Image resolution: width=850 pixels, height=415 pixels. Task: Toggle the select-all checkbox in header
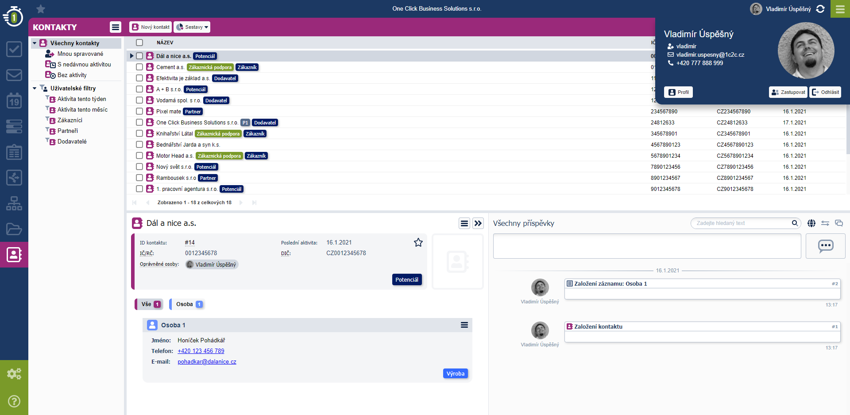tap(139, 43)
